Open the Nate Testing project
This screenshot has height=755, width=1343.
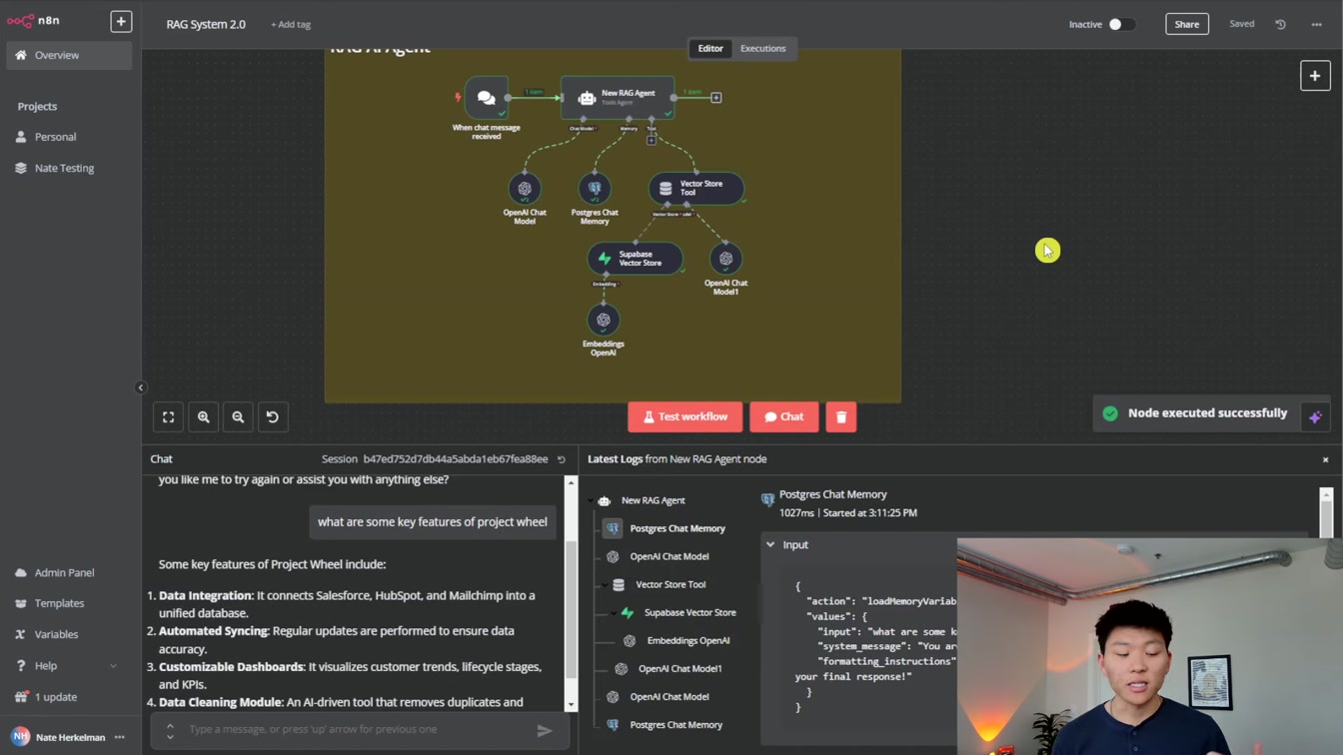click(64, 168)
